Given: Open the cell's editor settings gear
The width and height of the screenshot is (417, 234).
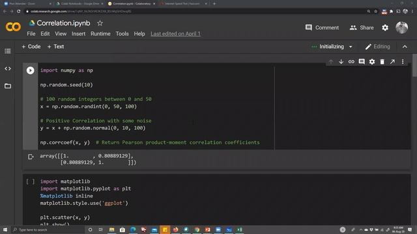Looking at the screenshot, I should click(372, 62).
